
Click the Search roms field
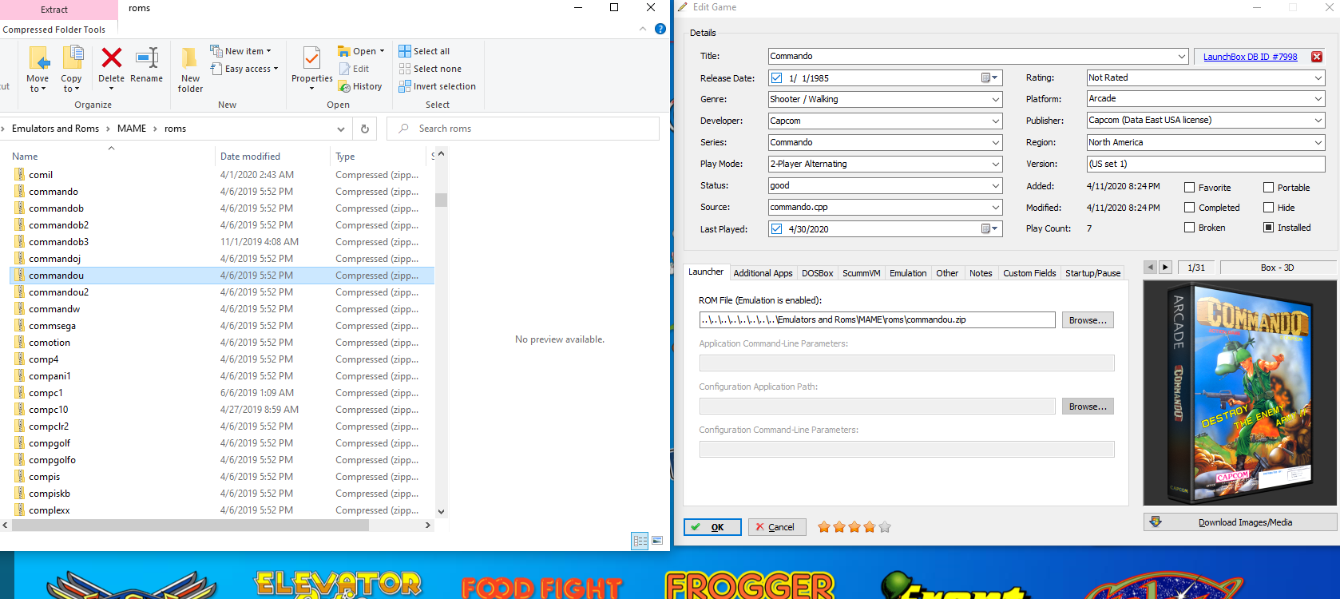pos(523,129)
